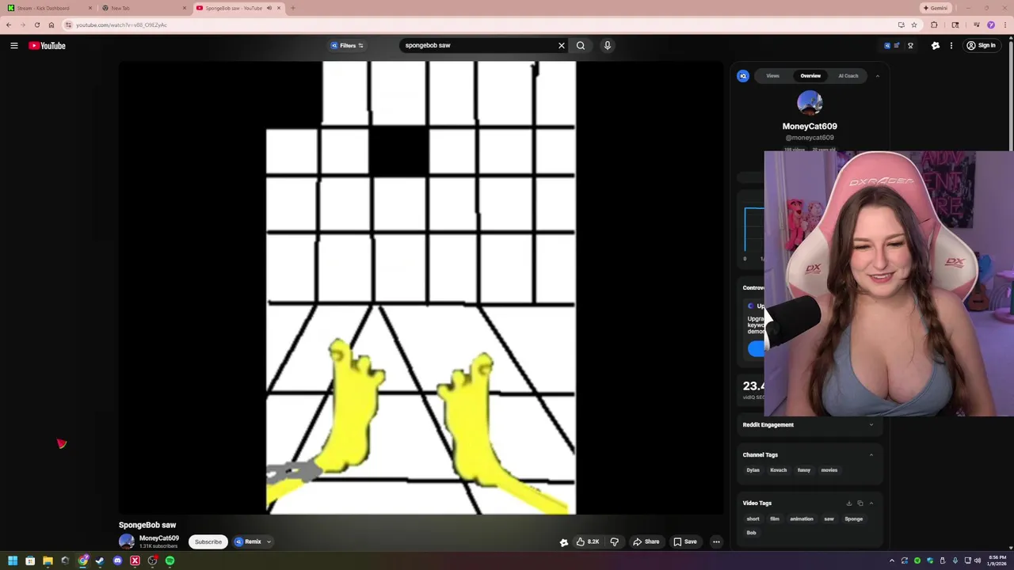
Task: Open Gemini in Chrome
Action: (936, 8)
